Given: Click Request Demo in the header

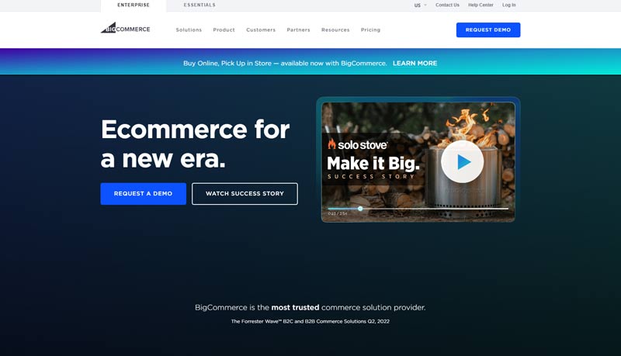Looking at the screenshot, I should point(487,30).
